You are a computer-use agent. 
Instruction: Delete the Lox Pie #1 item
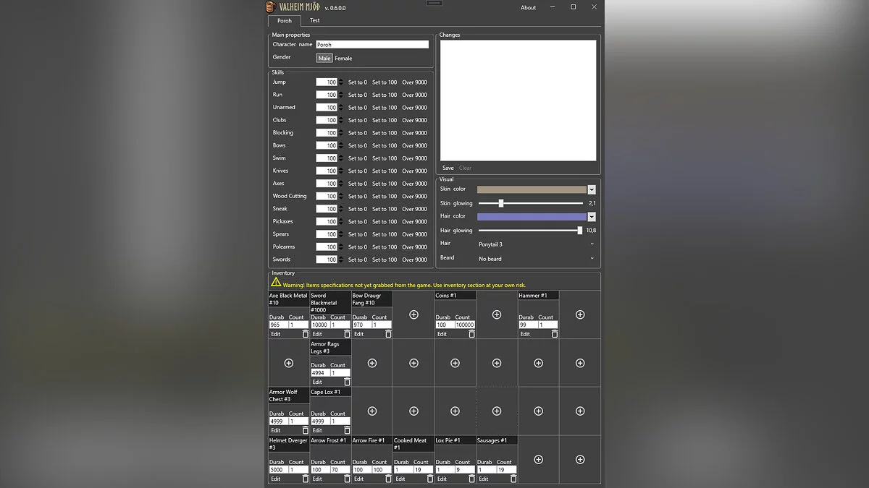471,479
